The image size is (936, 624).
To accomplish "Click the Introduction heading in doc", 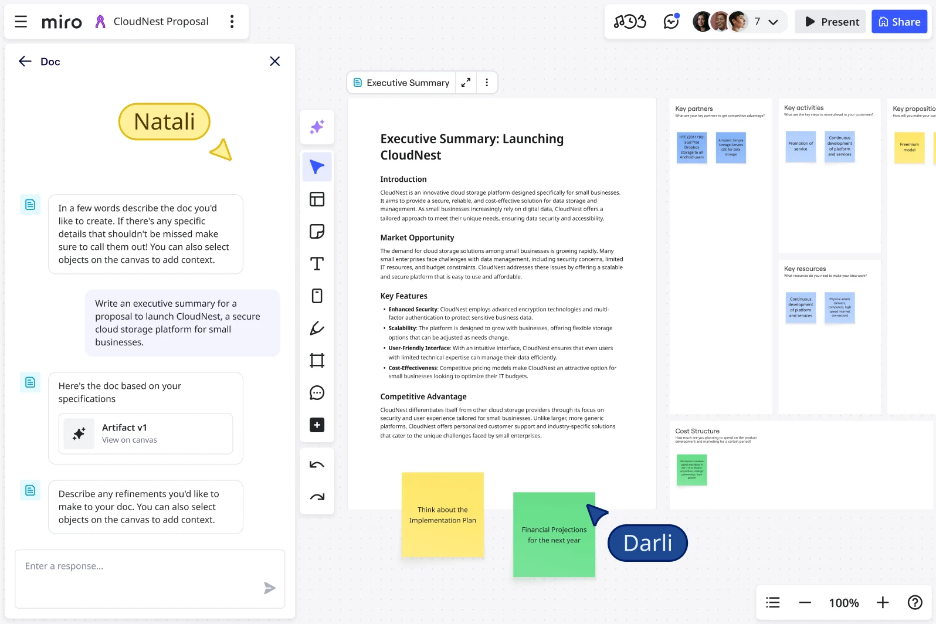I will tap(403, 179).
